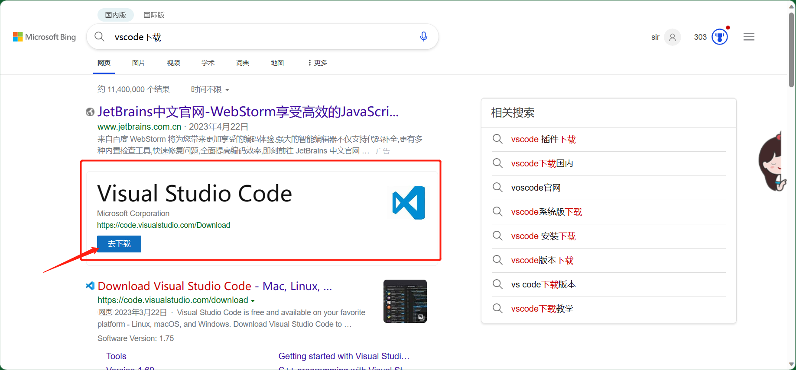Select the 网页 tab
This screenshot has width=796, height=370.
click(104, 63)
